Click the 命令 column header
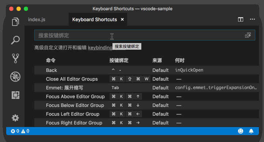 51,60
